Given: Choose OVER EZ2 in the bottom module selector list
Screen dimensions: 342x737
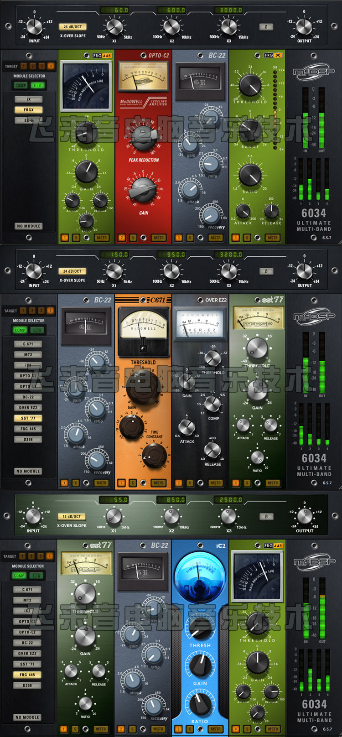Looking at the screenshot, I should pos(27,653).
